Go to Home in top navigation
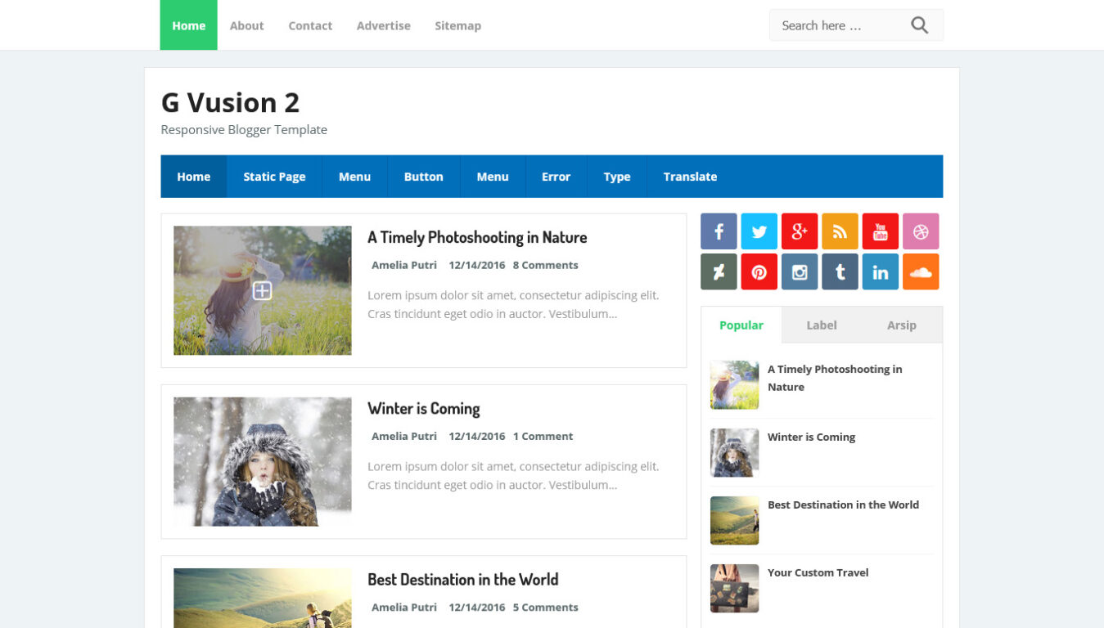 pyautogui.click(x=188, y=25)
